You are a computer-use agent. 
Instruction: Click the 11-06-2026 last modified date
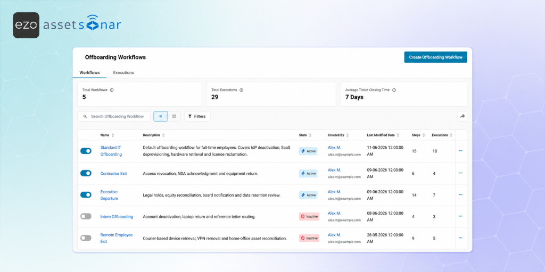pyautogui.click(x=385, y=151)
